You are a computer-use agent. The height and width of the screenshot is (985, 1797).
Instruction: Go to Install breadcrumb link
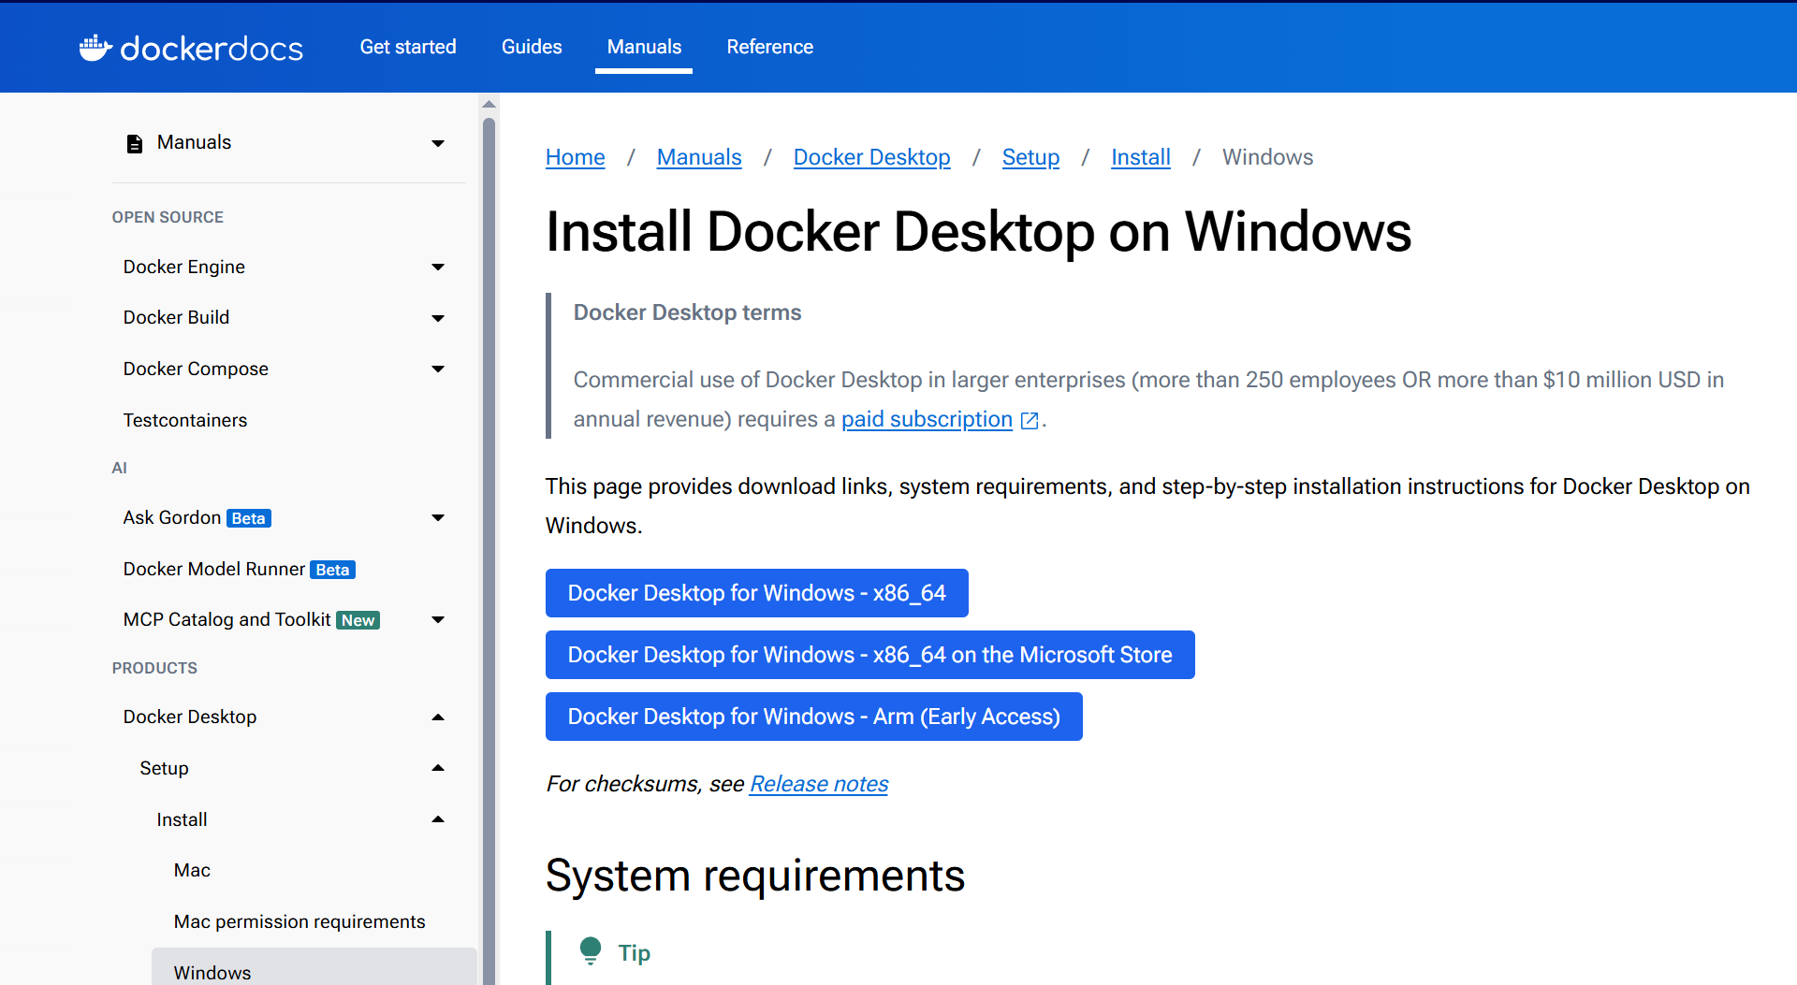click(1141, 157)
